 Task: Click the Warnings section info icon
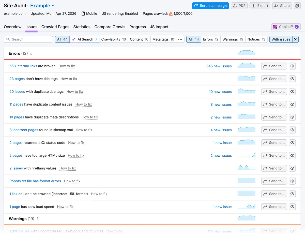[x=37, y=219]
